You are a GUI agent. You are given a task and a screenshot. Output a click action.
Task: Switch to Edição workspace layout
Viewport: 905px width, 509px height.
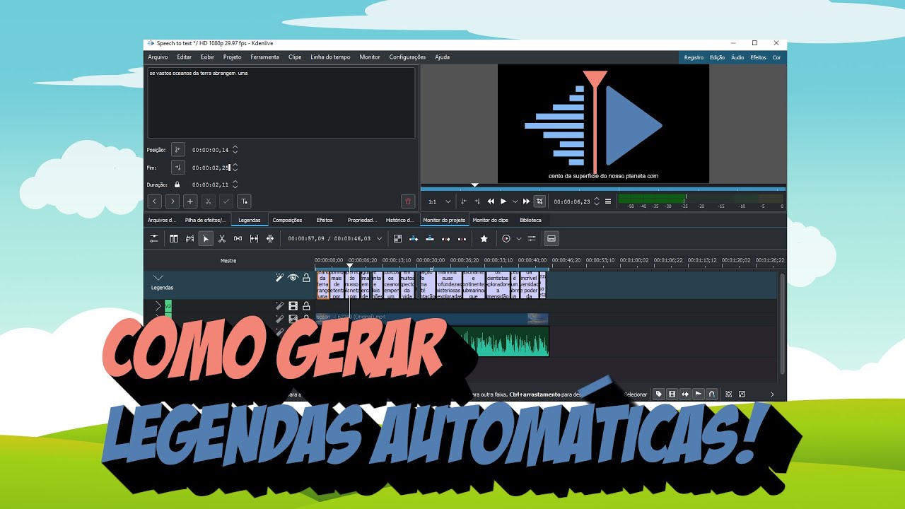tap(717, 57)
